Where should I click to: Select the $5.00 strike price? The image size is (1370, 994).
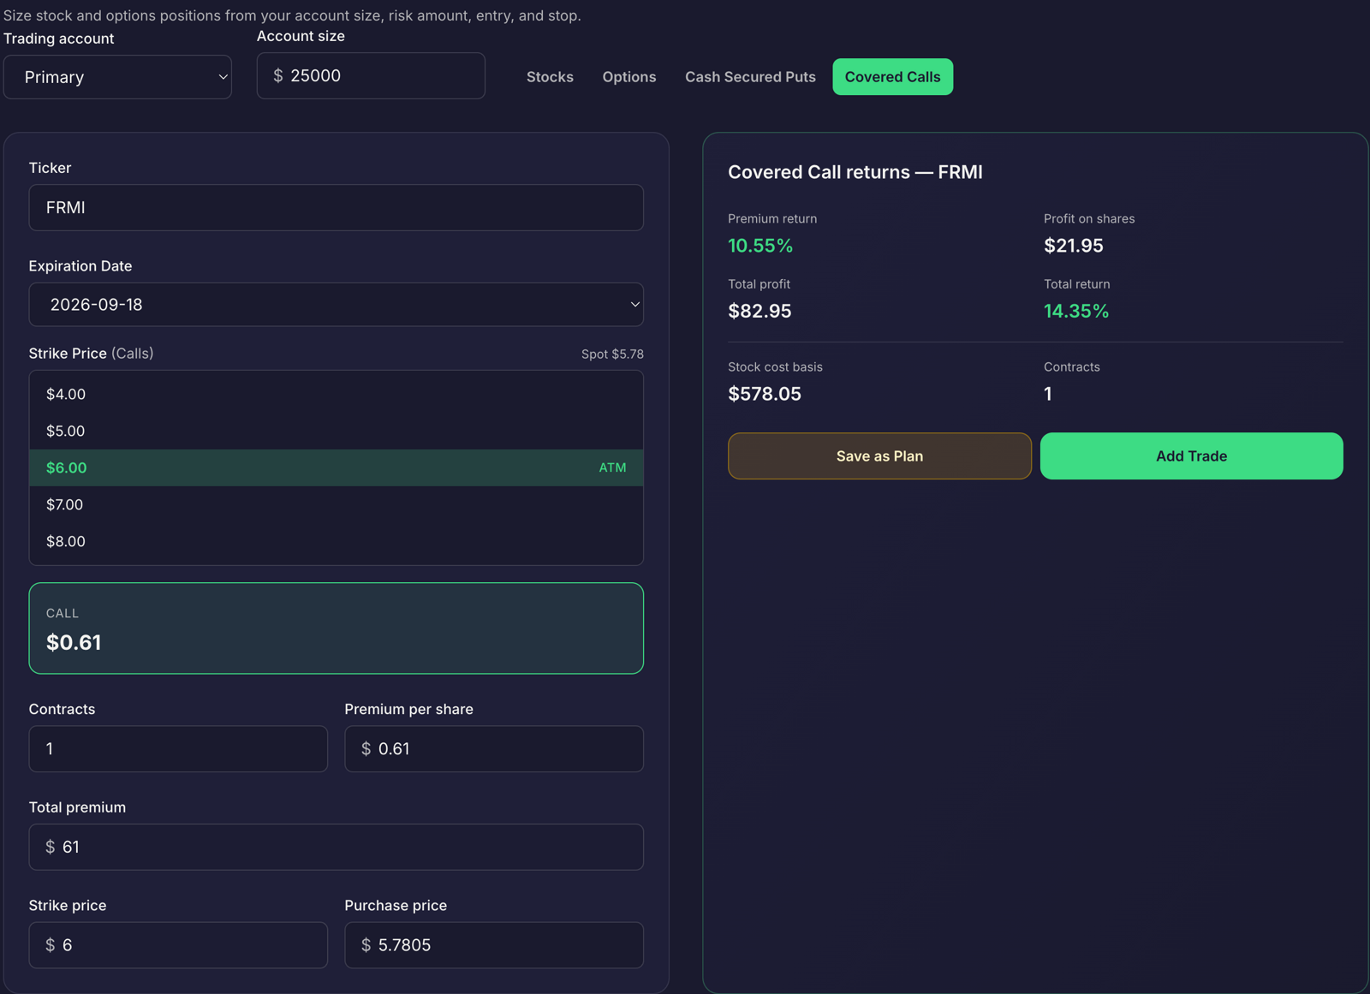tap(336, 431)
